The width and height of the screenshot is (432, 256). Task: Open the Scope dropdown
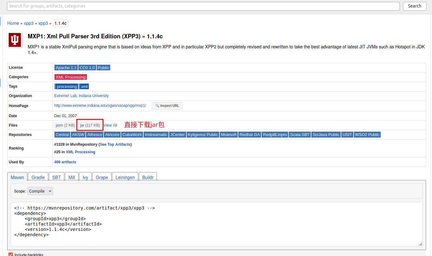40,191
